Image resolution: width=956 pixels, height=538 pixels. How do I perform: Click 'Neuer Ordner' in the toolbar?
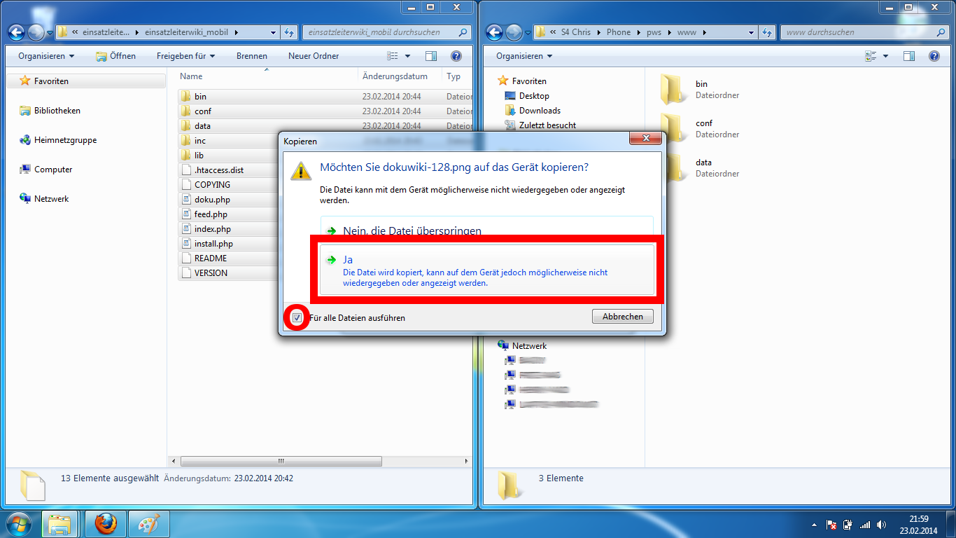313,56
